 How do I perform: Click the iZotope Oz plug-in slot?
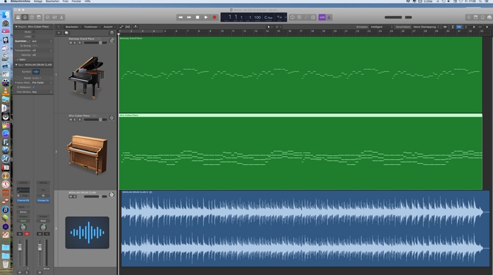(x=43, y=201)
